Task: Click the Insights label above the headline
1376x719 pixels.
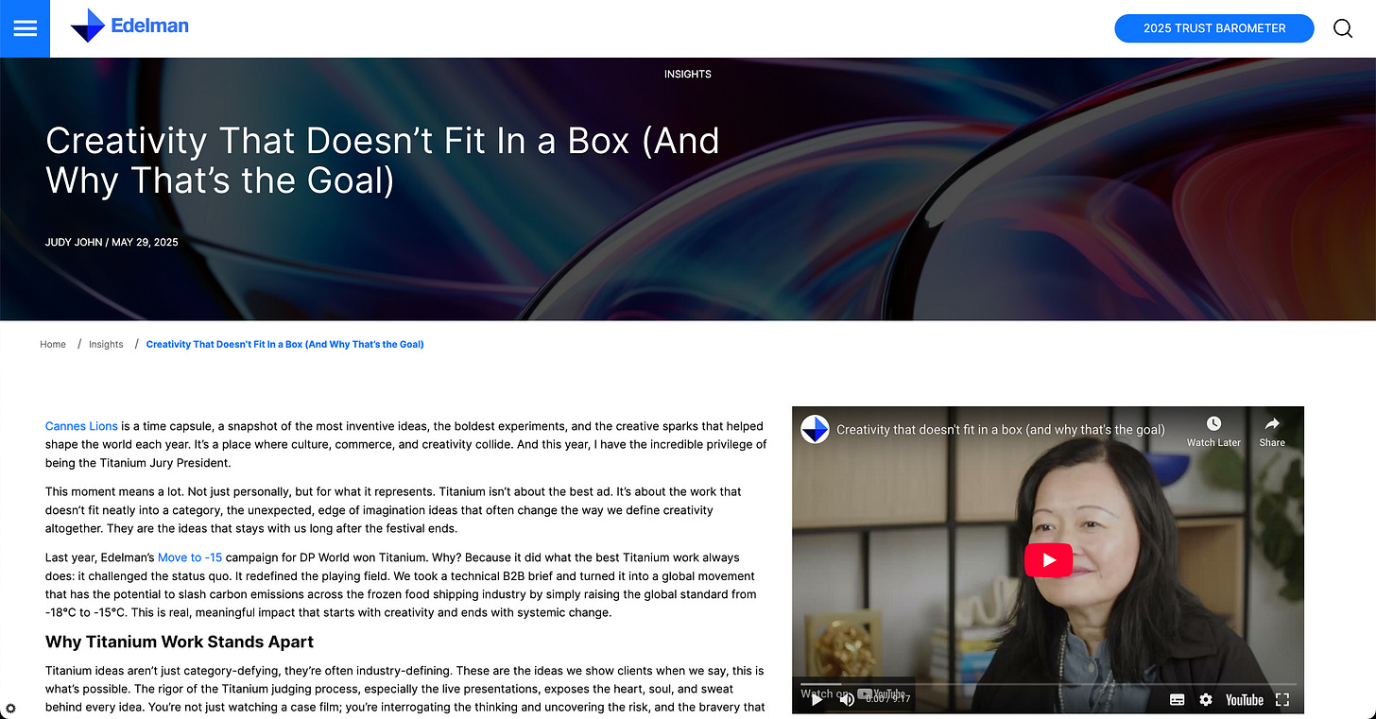Action: pos(688,74)
